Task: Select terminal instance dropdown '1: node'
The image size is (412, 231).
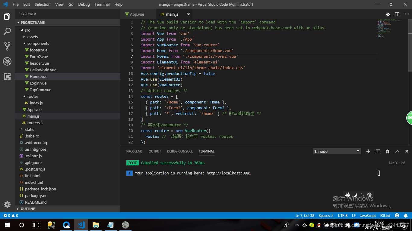Action: [337, 151]
